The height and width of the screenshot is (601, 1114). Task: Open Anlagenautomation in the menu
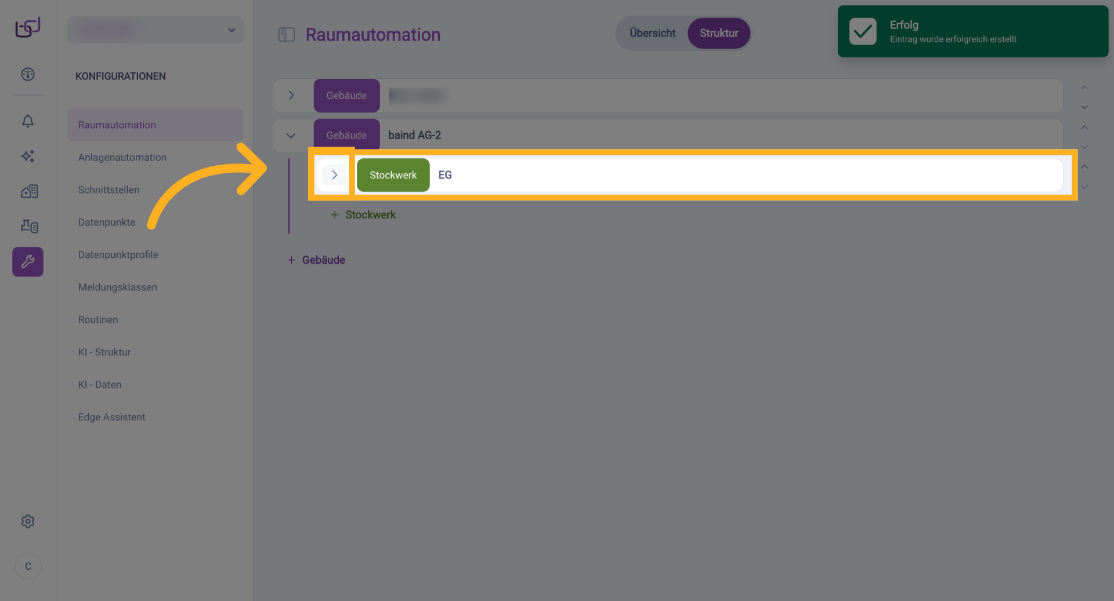(122, 158)
